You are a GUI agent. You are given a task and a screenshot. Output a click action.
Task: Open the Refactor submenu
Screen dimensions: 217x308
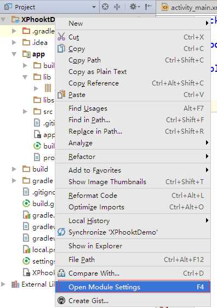[x=133, y=157]
